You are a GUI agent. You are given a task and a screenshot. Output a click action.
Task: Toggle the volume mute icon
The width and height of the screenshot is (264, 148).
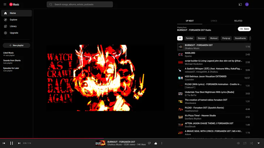238,143
